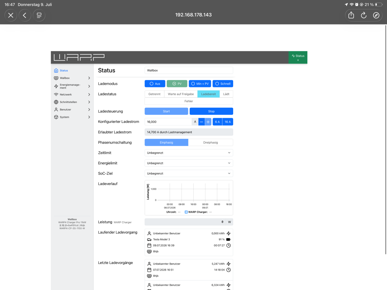Click the browser address 192.168.178.143
This screenshot has height=290, width=387.
(x=193, y=15)
